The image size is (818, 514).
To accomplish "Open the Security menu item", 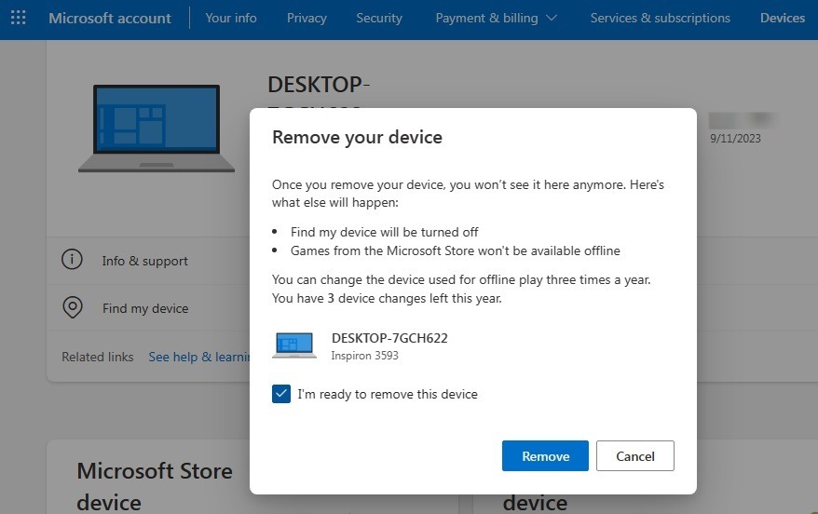I will [379, 18].
